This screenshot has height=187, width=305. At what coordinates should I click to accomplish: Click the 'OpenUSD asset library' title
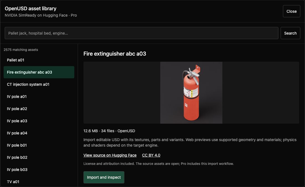click(x=30, y=9)
